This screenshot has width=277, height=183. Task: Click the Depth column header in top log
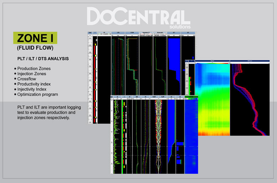click(90, 32)
